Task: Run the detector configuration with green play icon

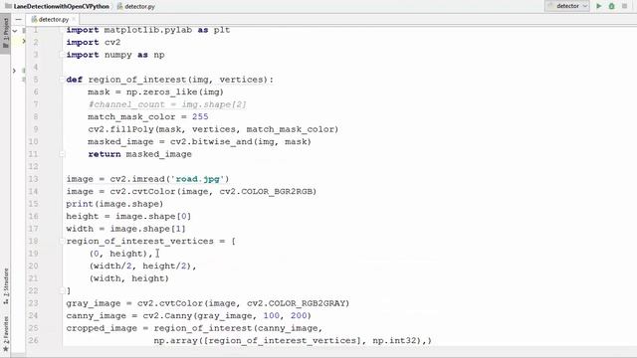Action: [x=598, y=6]
